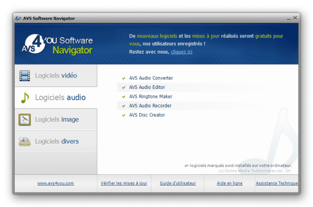The image size is (313, 207).
Task: Show the Logiciels divers tab
Action: pyautogui.click(x=56, y=141)
